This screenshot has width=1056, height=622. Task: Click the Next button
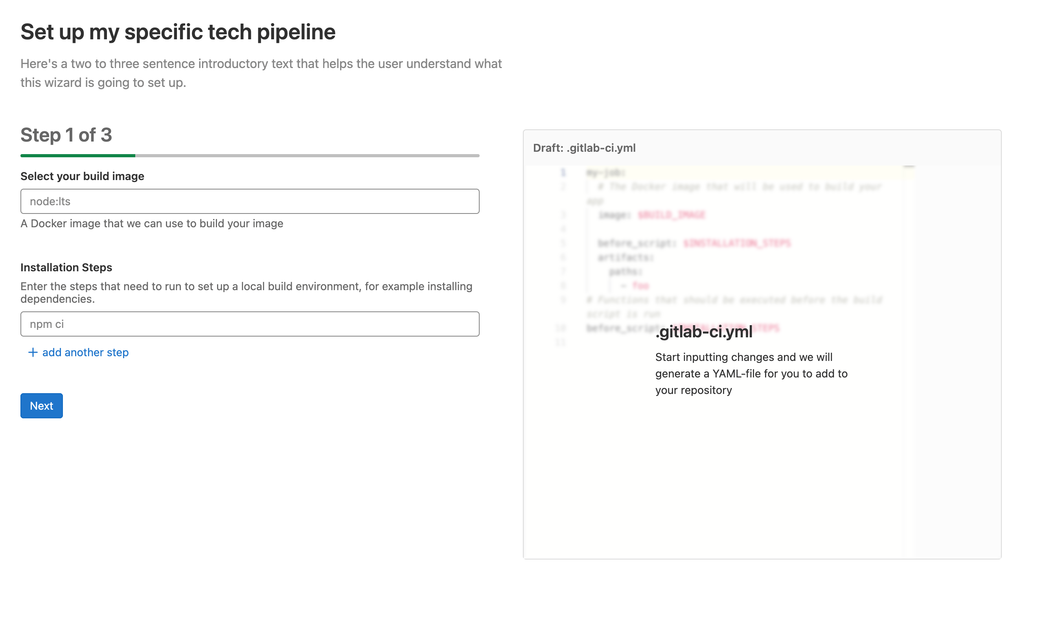tap(42, 406)
